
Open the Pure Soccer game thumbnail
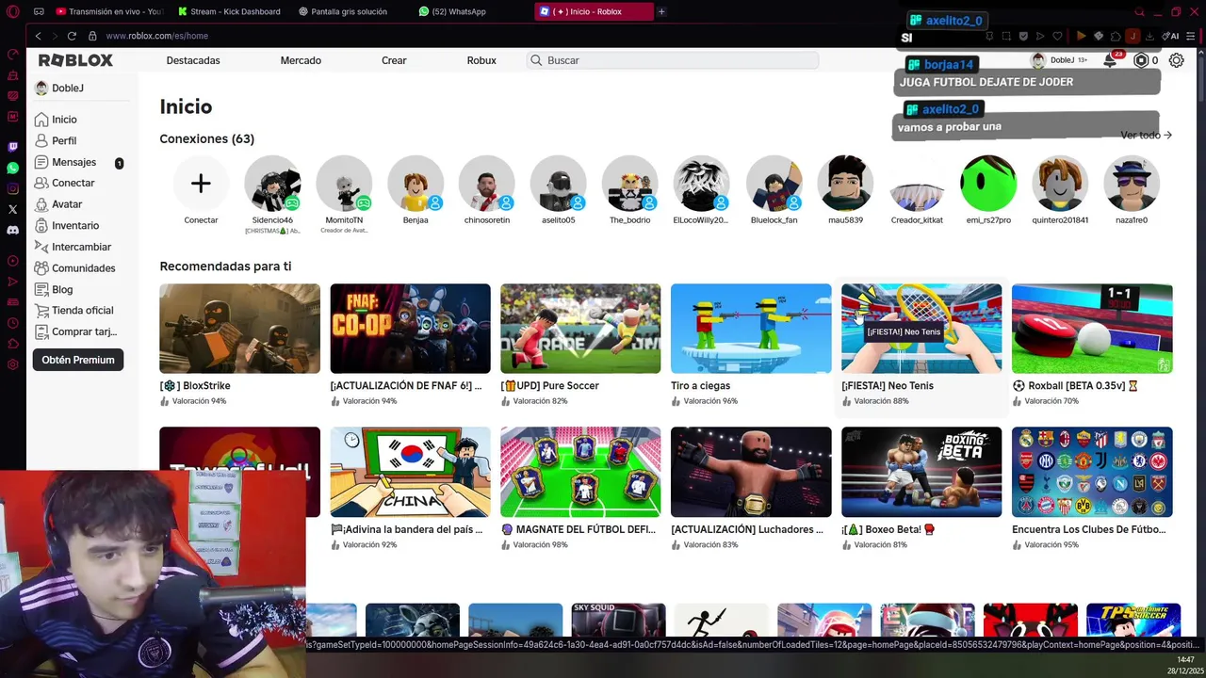pyautogui.click(x=580, y=329)
